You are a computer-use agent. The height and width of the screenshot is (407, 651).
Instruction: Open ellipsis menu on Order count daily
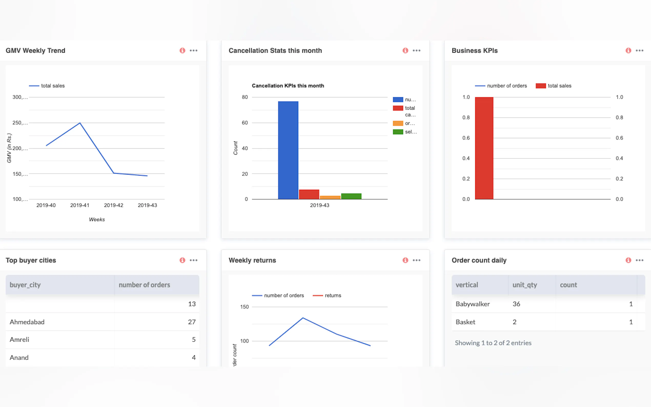[640, 260]
